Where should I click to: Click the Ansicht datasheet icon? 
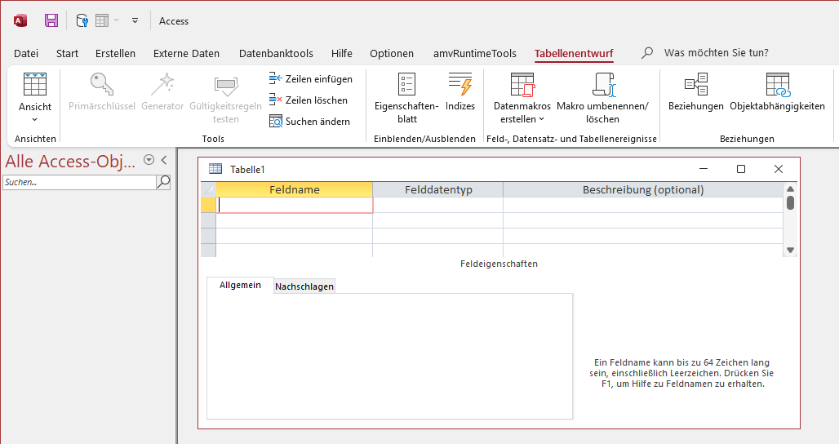pyautogui.click(x=35, y=84)
